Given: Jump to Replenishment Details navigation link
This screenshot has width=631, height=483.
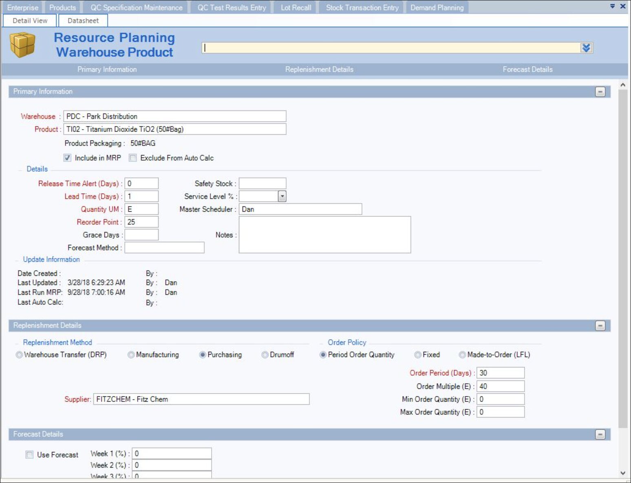Looking at the screenshot, I should pyautogui.click(x=319, y=70).
